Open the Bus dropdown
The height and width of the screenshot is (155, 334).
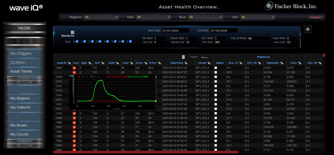coord(206,17)
